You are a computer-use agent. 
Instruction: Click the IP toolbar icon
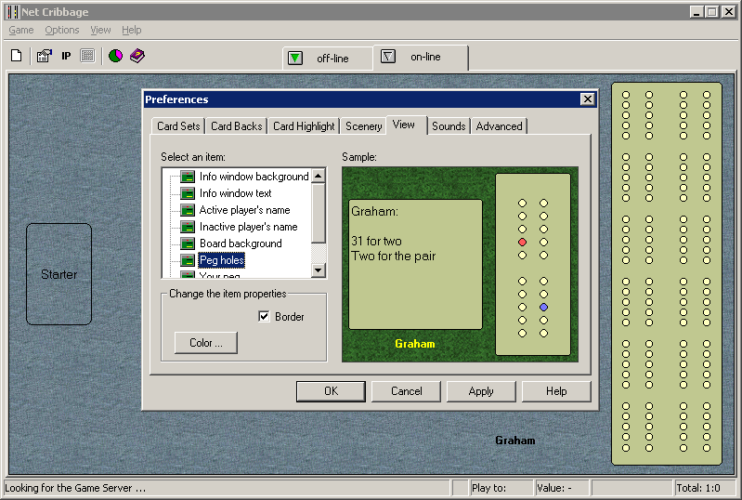(66, 56)
